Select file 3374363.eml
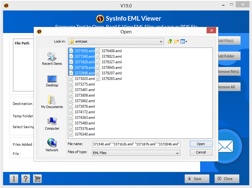Viewport: 252px width, 188px height. 82,118
